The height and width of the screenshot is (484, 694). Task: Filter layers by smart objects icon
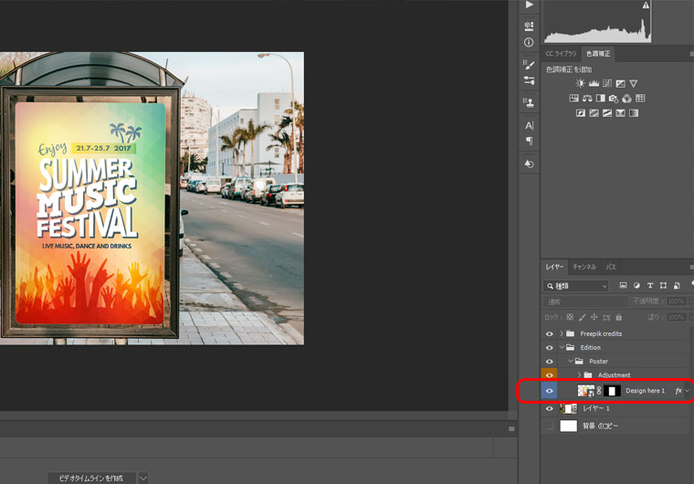(677, 286)
